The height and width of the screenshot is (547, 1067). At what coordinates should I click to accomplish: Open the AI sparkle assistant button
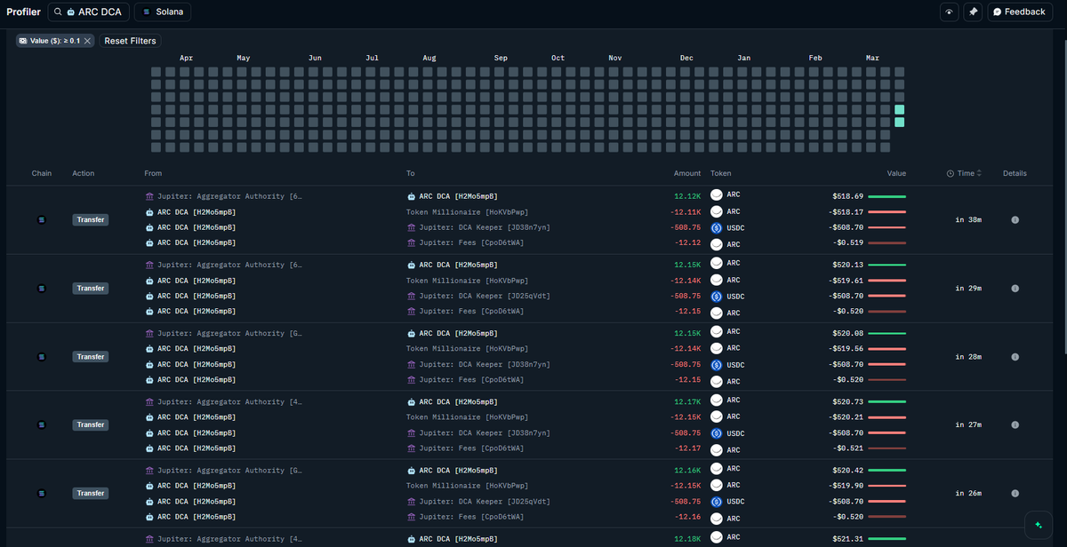coord(1038,525)
